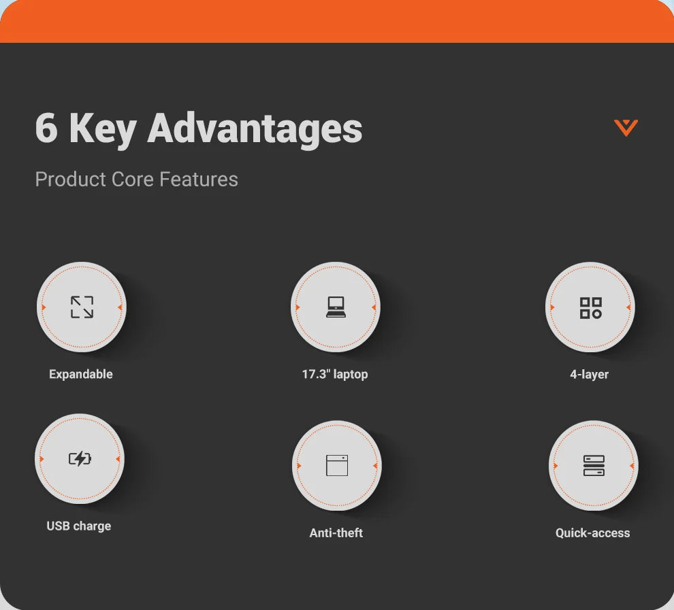Choose the Anti-theft window icon
This screenshot has width=674, height=610.
[x=337, y=465]
